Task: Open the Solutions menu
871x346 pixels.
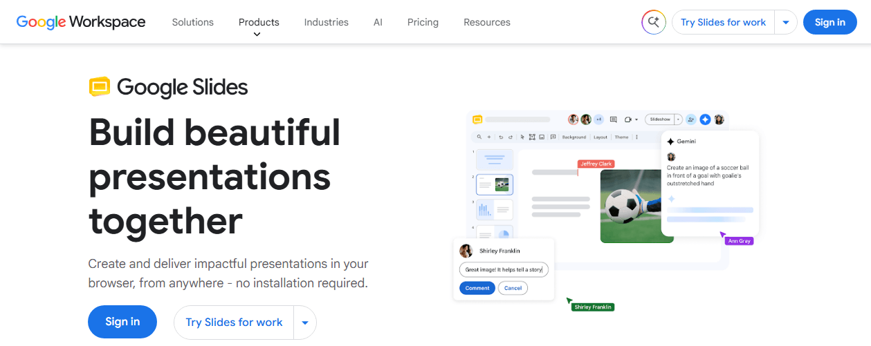Action: 193,22
